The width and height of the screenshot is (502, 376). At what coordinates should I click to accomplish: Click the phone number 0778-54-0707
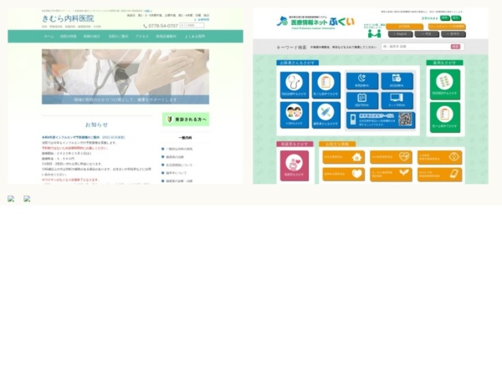point(162,26)
